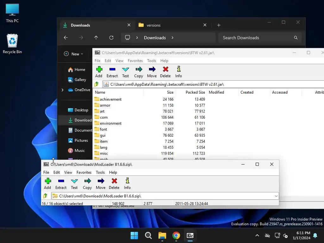324x243 pixels.
Task: Expand the Downloads breadcrumb chevron
Action: point(172,38)
